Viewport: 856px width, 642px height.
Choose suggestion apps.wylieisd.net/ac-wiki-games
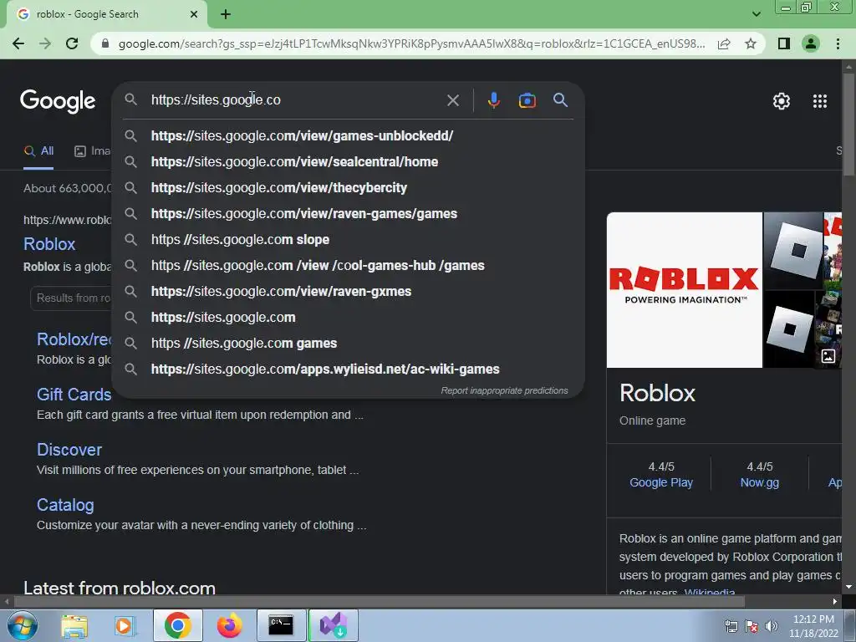[x=349, y=369]
